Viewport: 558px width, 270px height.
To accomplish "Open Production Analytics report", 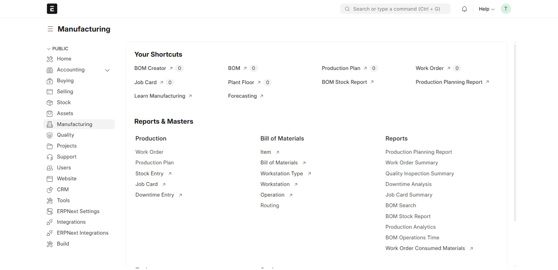I will tap(411, 227).
